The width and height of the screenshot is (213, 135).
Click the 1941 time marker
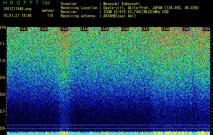(24, 29)
